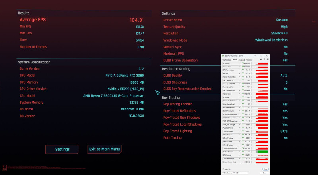Click the Path Tracing value No
The height and width of the screenshot is (175, 318).
286,138
